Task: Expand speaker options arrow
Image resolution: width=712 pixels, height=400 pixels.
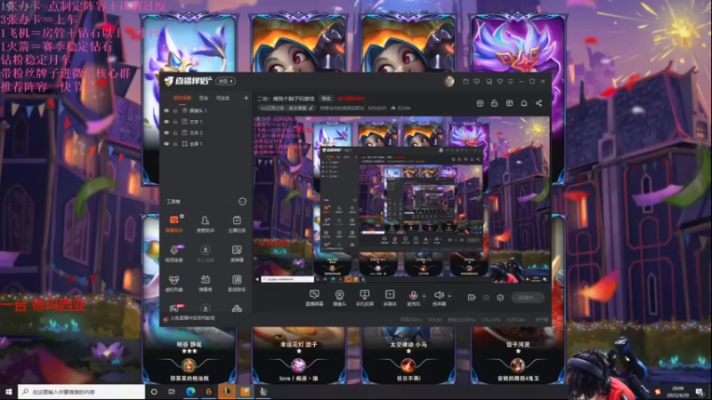Action: pyautogui.click(x=449, y=296)
